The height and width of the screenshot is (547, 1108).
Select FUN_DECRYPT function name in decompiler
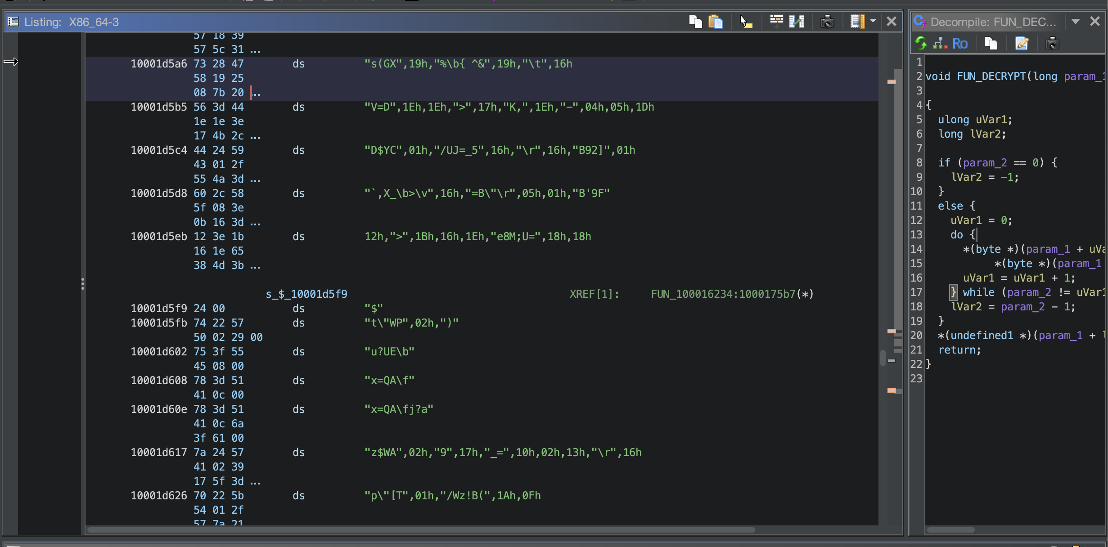click(991, 76)
